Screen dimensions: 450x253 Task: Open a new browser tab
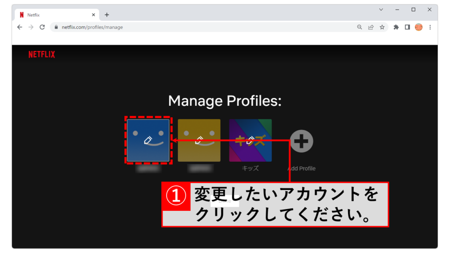[x=107, y=15]
